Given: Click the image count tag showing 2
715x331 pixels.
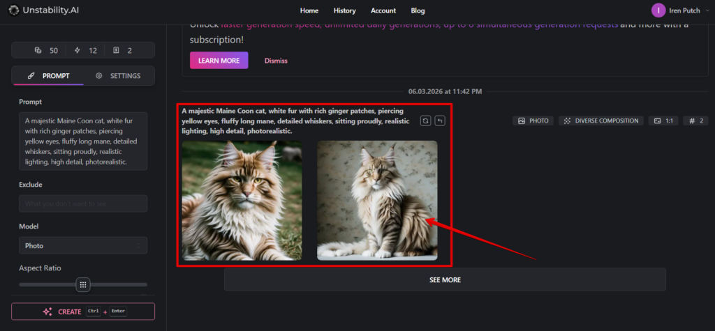Looking at the screenshot, I should pos(696,121).
